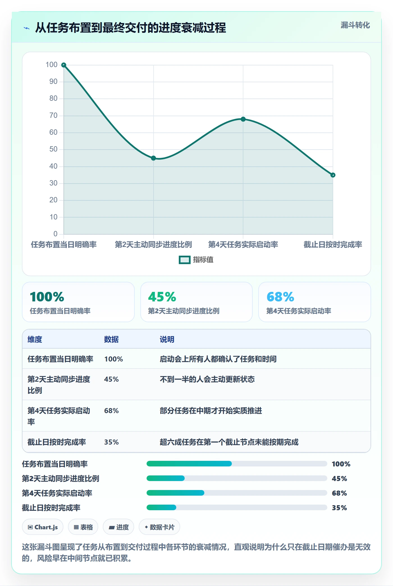393x586 pixels.
Task: Click the 第2天主动同步进度比例 progress bar
Action: tap(237, 478)
